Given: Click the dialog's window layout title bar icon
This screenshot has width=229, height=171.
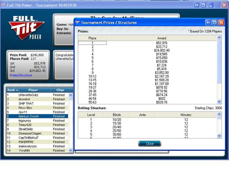Looking at the screenshot, I should pyautogui.click(x=215, y=22).
